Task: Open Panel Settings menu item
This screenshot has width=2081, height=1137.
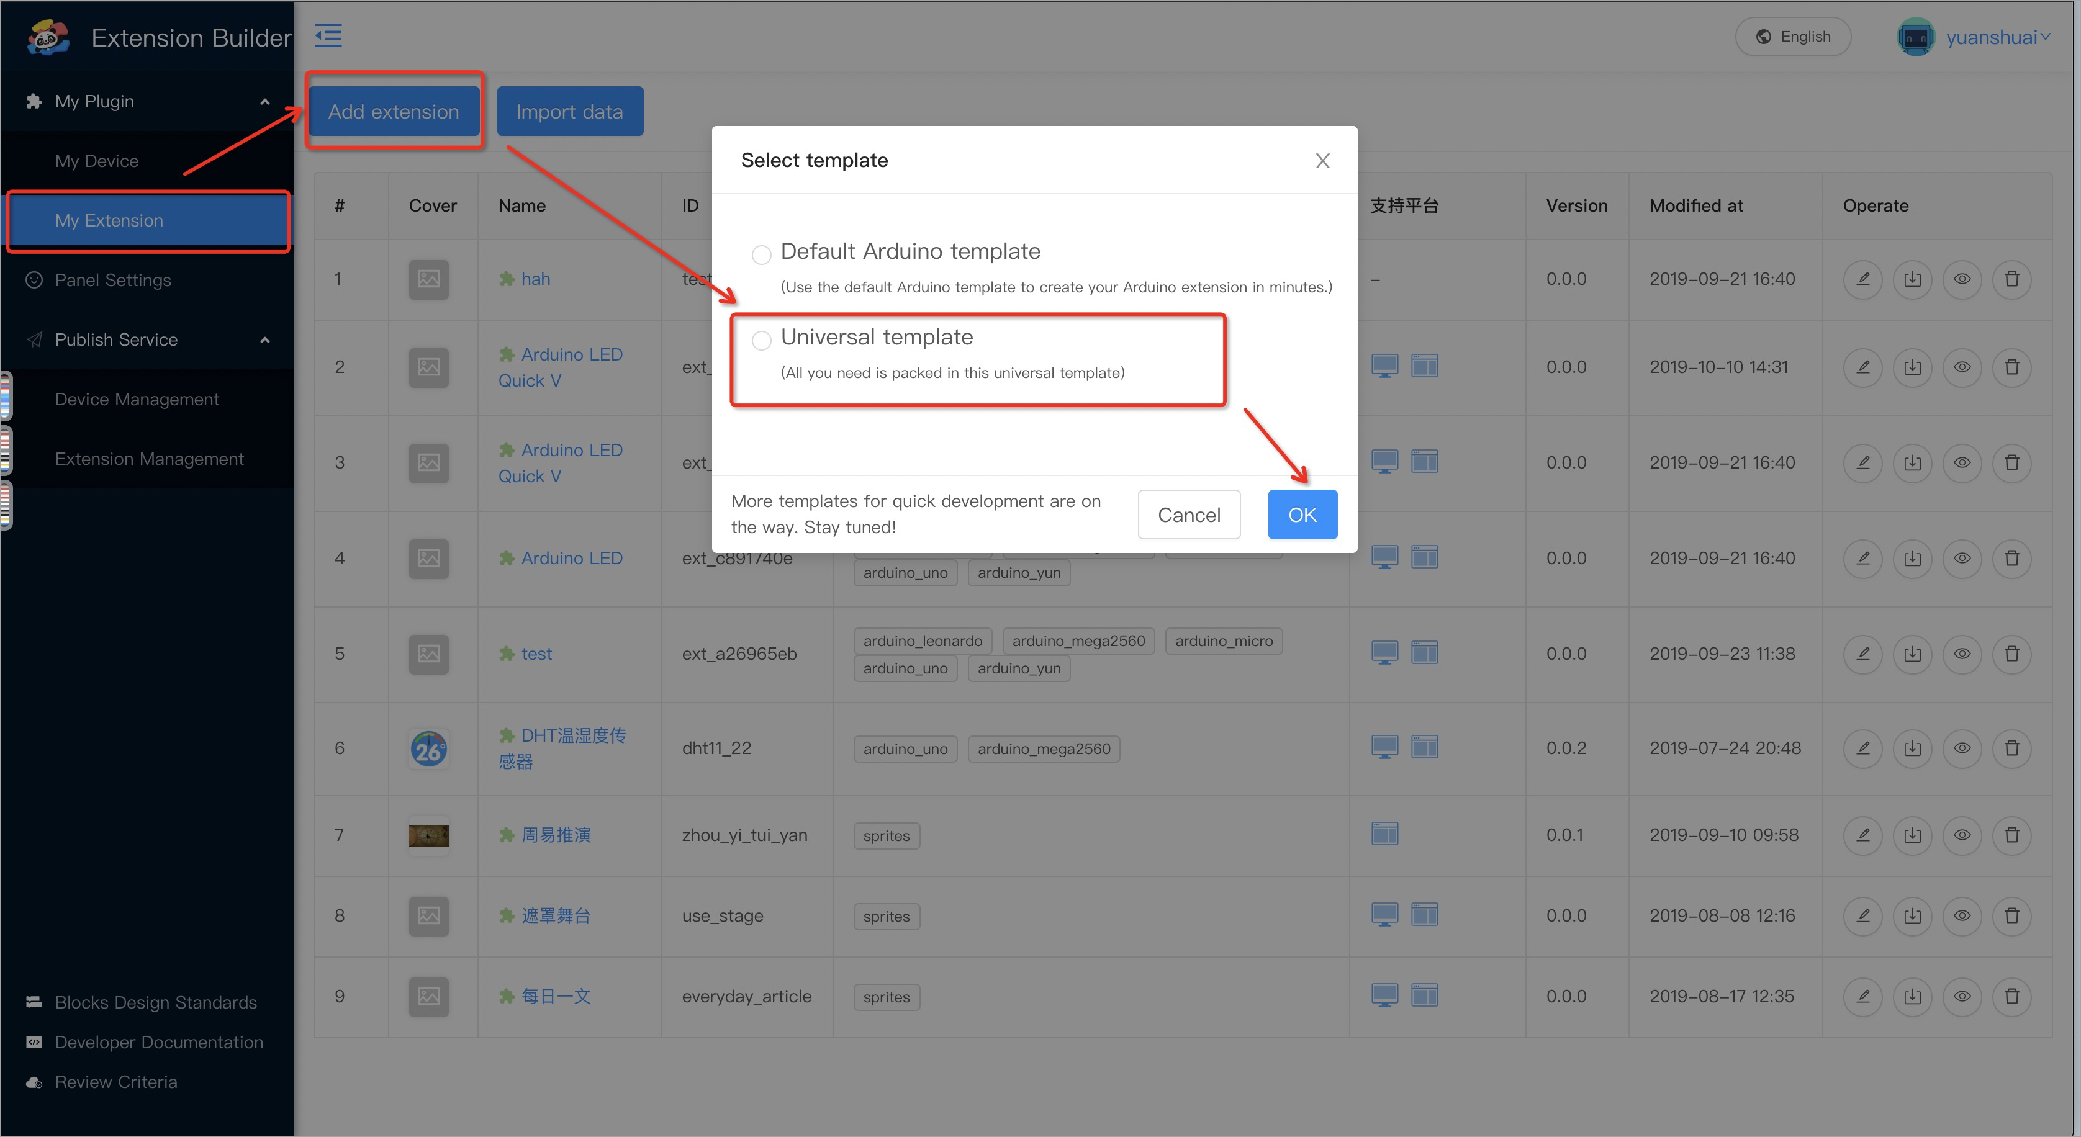Action: [113, 280]
